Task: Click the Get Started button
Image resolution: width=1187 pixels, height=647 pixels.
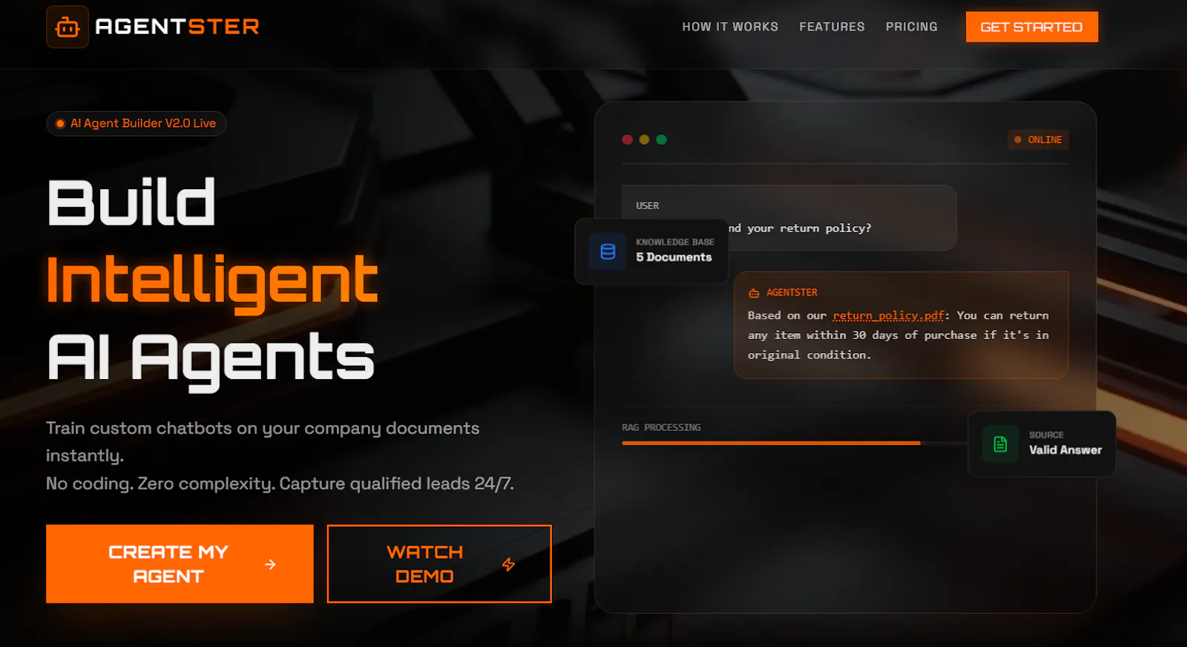Action: (x=1031, y=27)
